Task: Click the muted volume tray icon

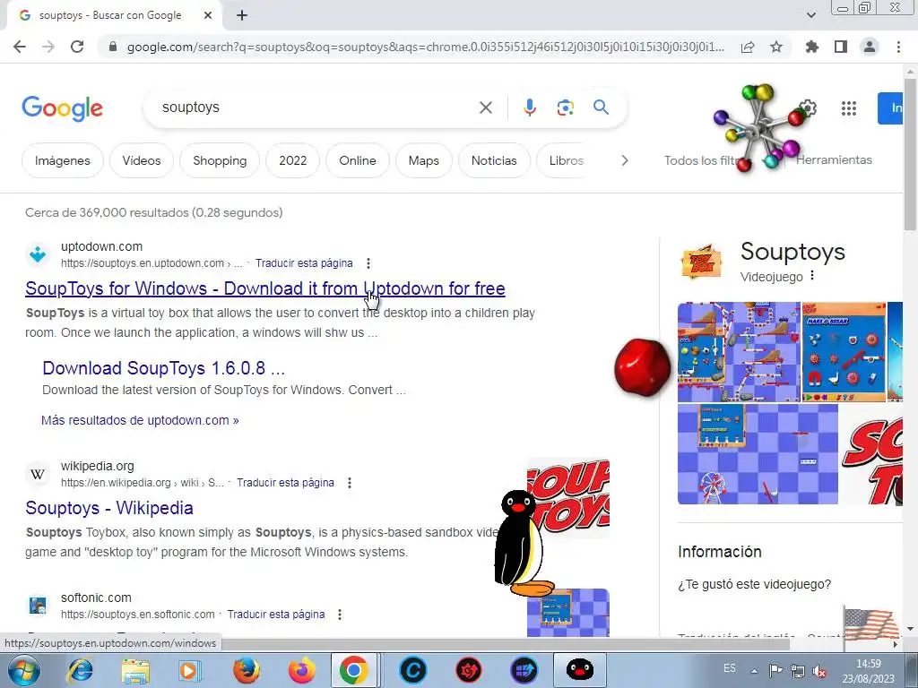Action: pyautogui.click(x=819, y=671)
